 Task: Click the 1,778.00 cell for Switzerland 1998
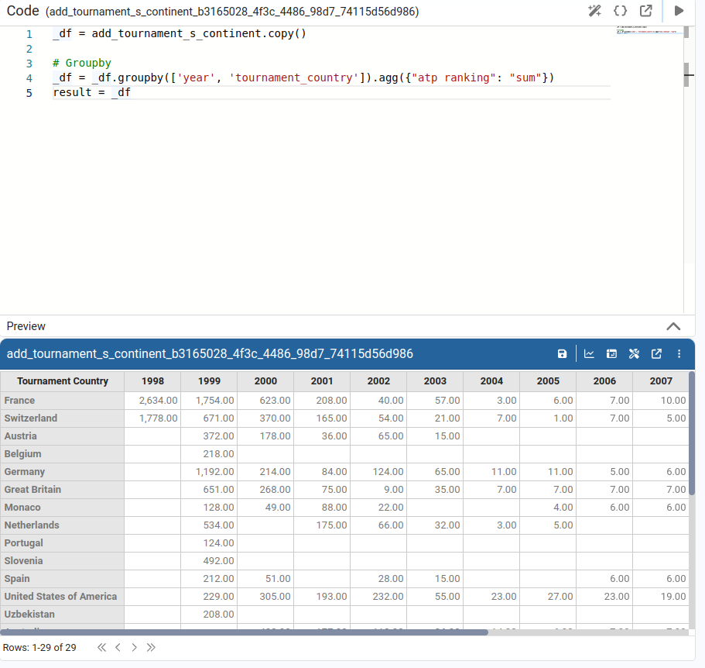tap(153, 418)
